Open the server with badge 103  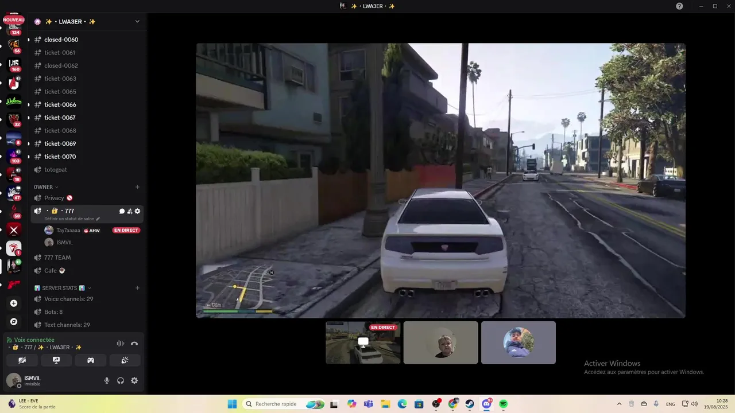(14, 157)
